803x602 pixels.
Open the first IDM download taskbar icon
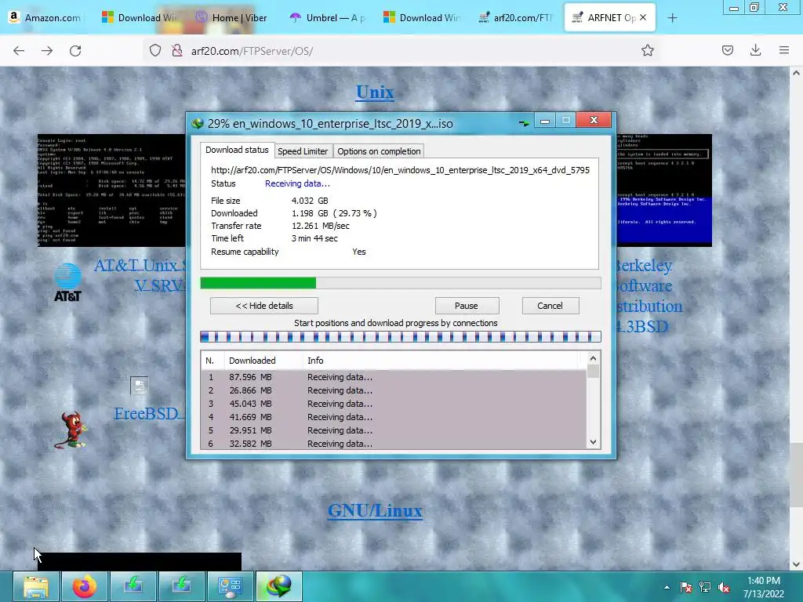tap(133, 586)
